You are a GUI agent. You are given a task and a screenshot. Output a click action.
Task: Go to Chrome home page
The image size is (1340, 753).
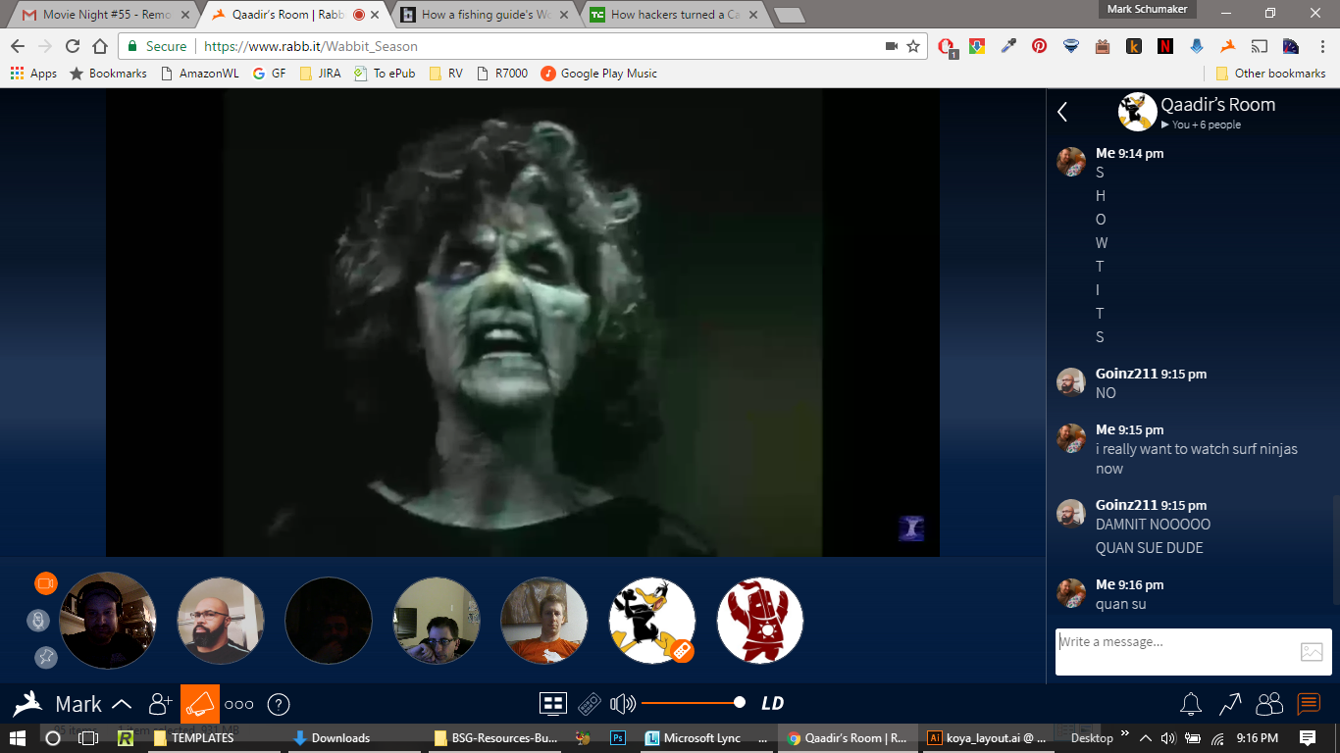[x=99, y=46]
